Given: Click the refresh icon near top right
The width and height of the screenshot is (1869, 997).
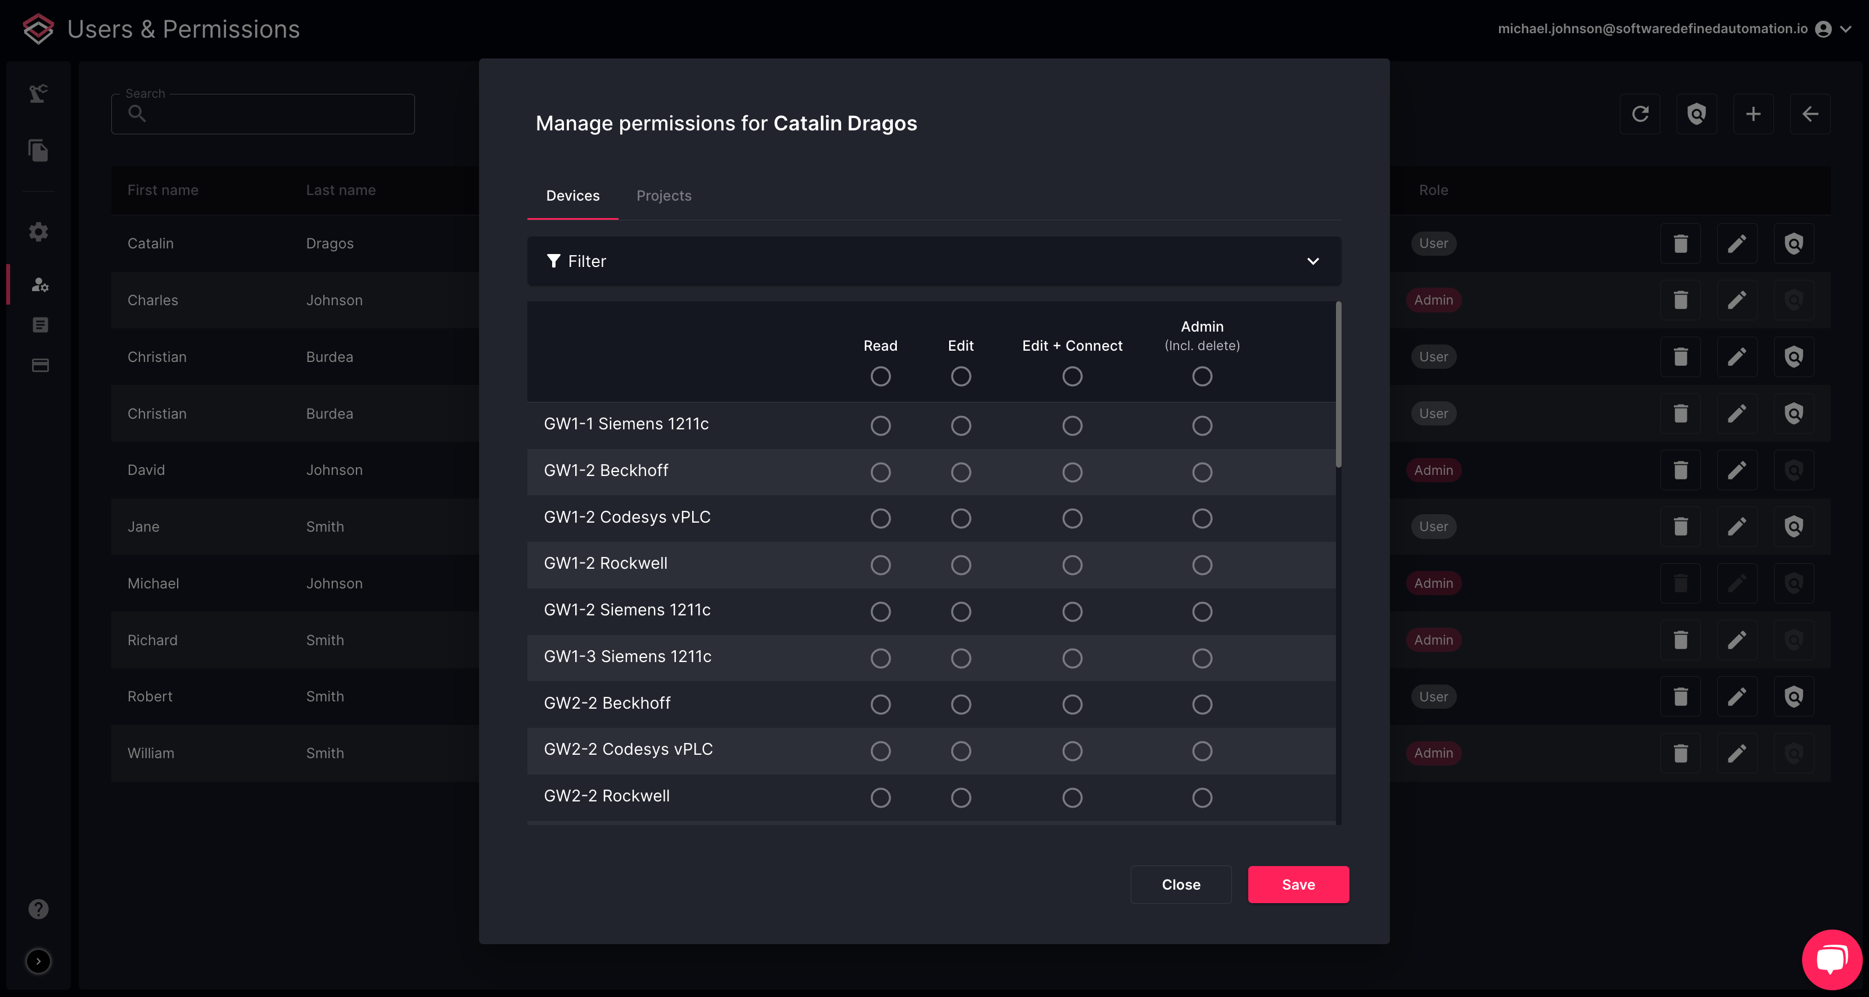Looking at the screenshot, I should (1640, 114).
